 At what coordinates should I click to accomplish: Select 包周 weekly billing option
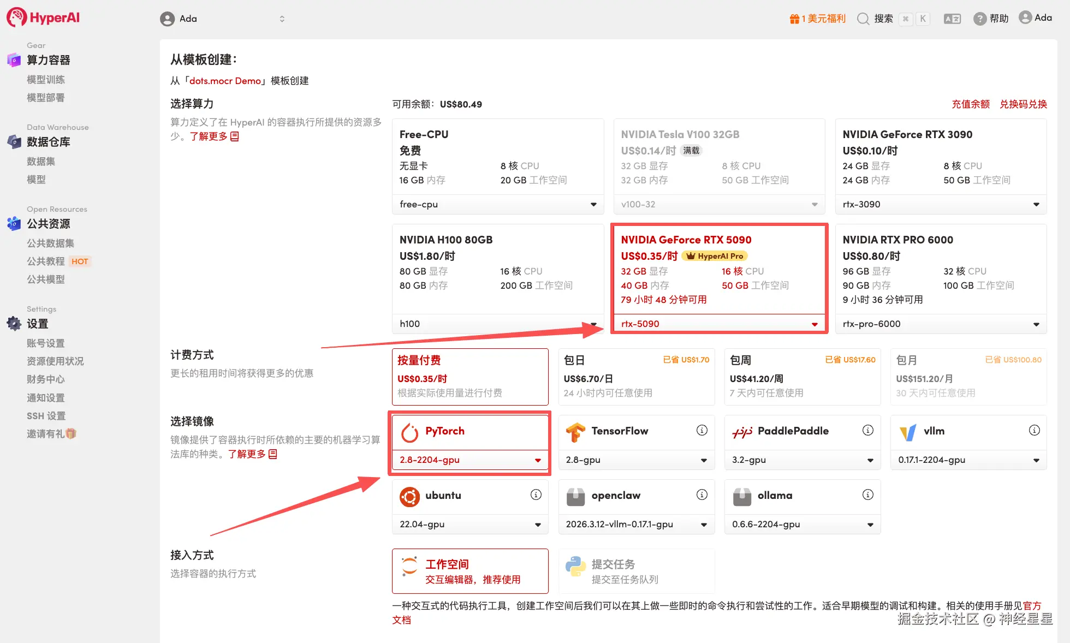(x=802, y=377)
